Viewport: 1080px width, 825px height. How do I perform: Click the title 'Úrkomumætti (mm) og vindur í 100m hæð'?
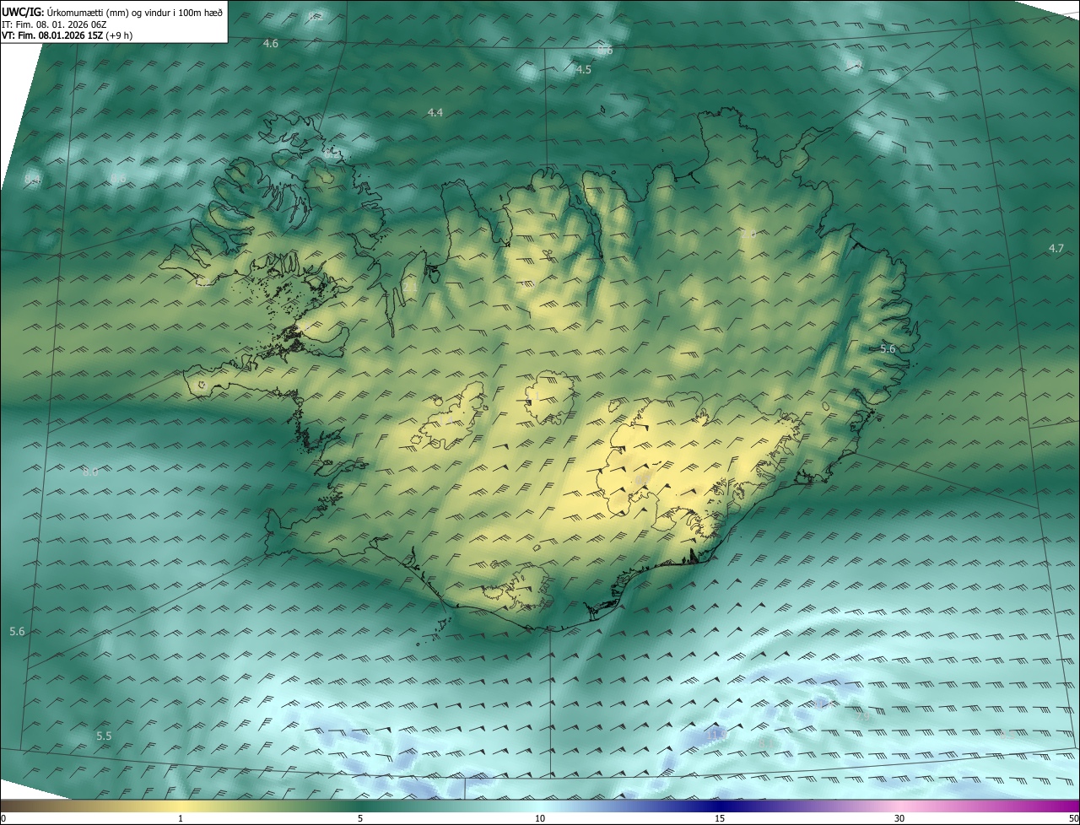click(x=134, y=12)
